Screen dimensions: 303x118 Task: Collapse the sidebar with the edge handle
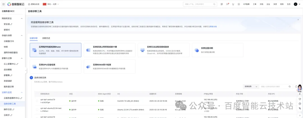(x=26, y=70)
